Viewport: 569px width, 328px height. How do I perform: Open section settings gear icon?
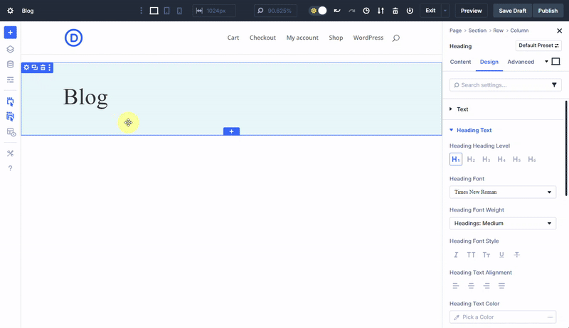[26, 67]
